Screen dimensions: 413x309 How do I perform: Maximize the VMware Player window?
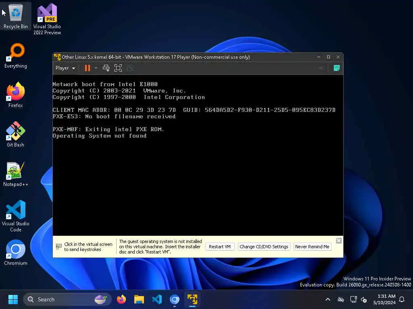328,57
